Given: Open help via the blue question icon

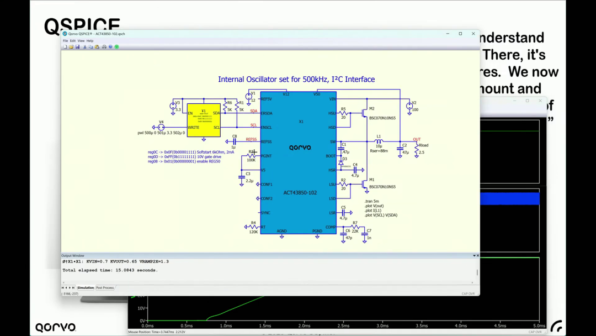Looking at the screenshot, I should 110,47.
